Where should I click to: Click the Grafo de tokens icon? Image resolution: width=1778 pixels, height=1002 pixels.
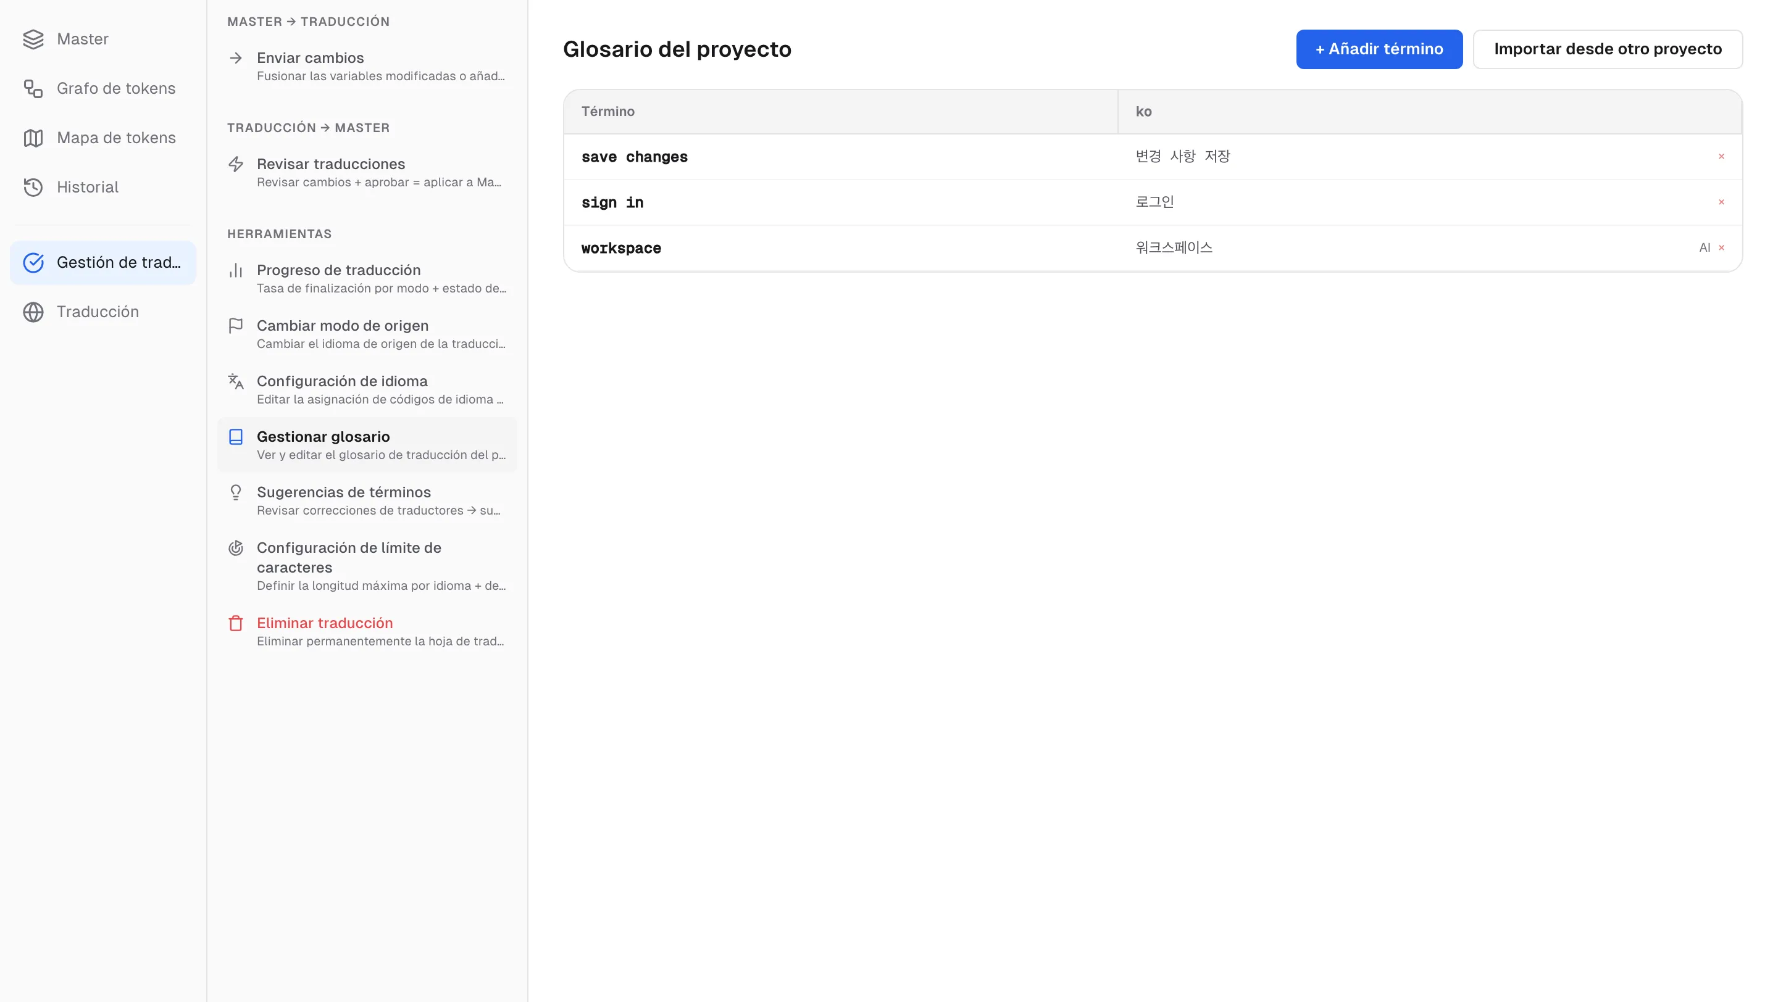click(33, 89)
